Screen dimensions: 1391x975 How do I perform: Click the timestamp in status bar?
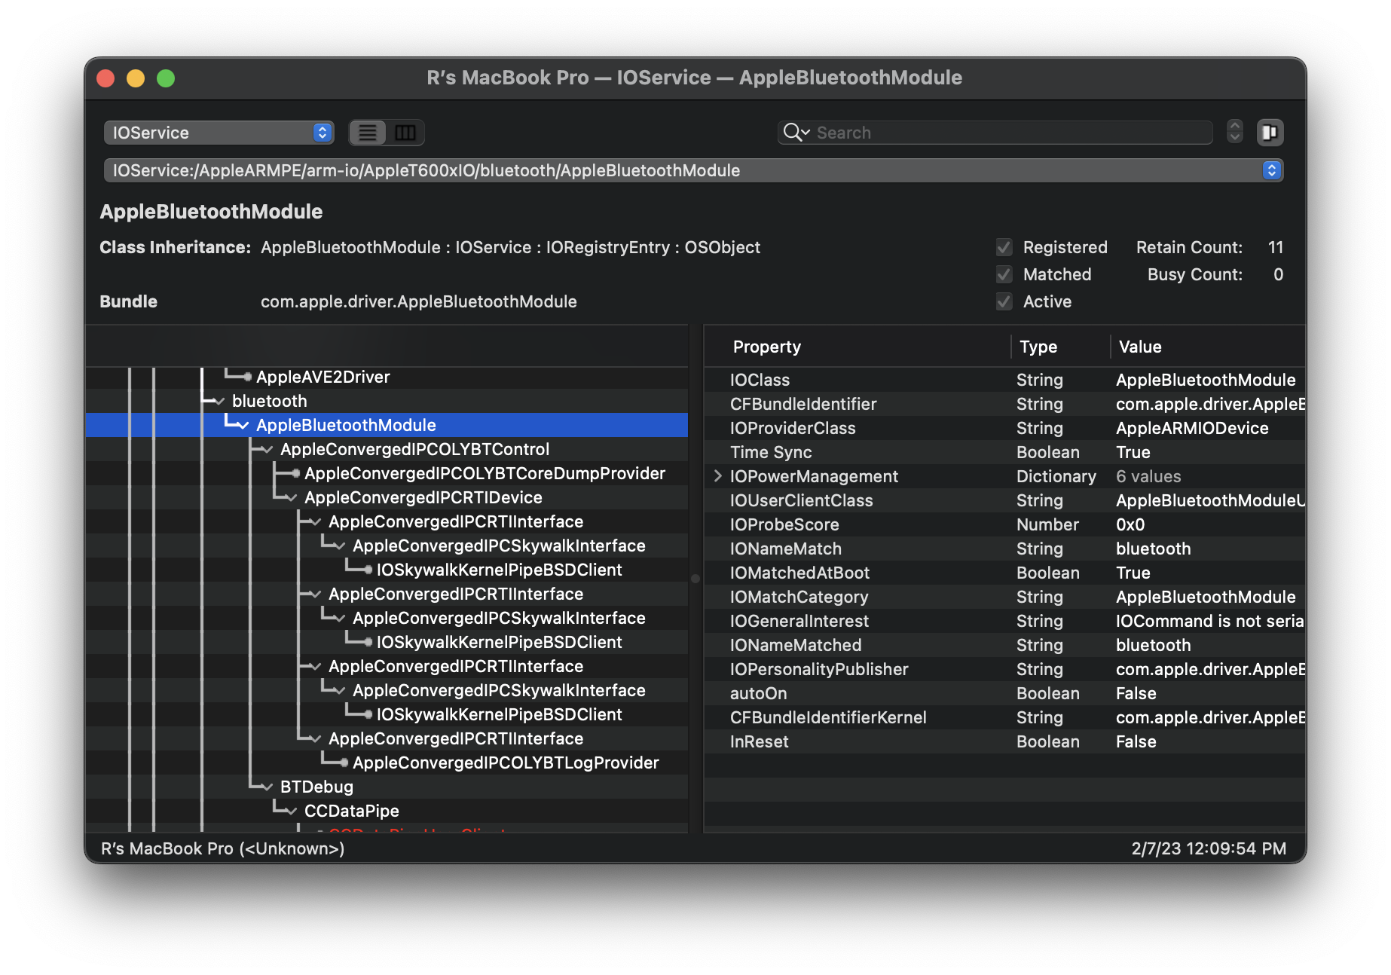point(1209,848)
